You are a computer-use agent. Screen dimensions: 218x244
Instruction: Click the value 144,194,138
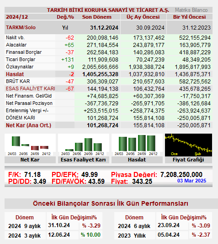tap(102, 89)
